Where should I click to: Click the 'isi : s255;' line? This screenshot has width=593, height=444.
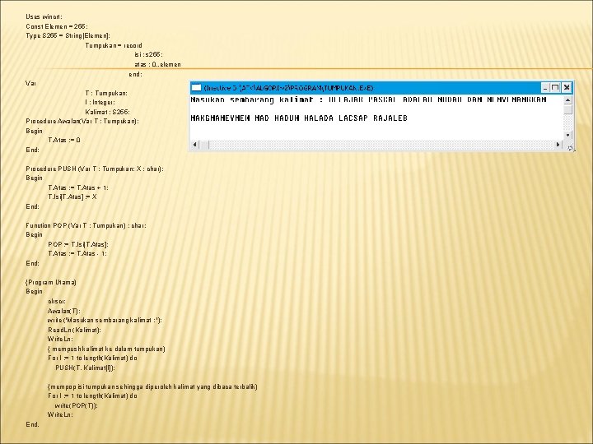click(x=148, y=55)
